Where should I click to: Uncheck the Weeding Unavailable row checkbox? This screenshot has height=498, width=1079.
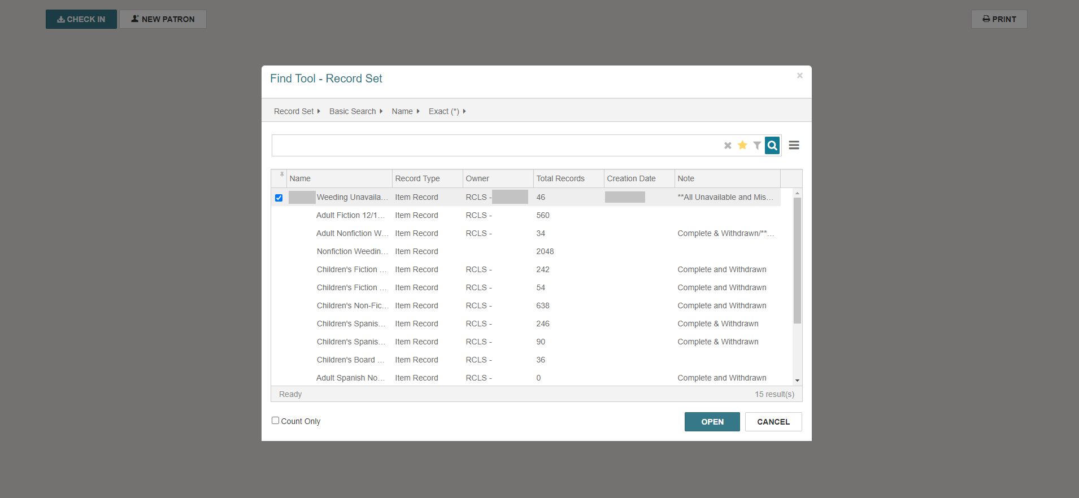279,198
